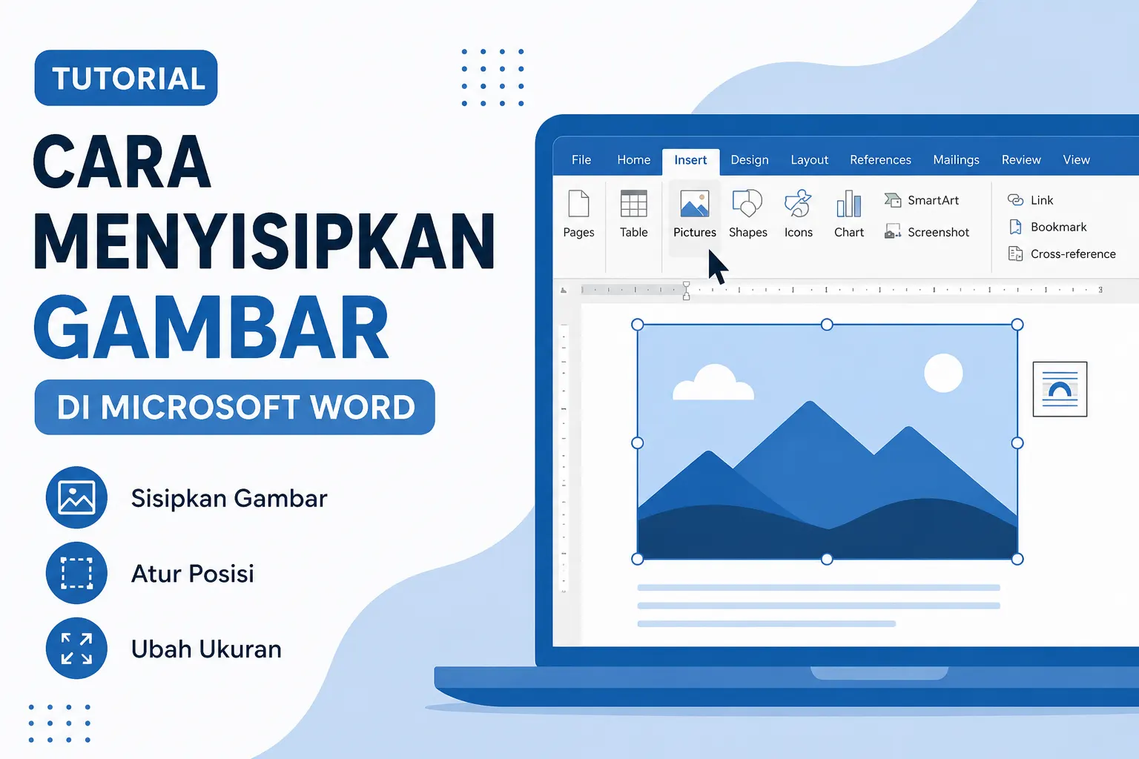Click the Sisipkan Gambar picture icon
The image size is (1139, 759).
coord(76,497)
